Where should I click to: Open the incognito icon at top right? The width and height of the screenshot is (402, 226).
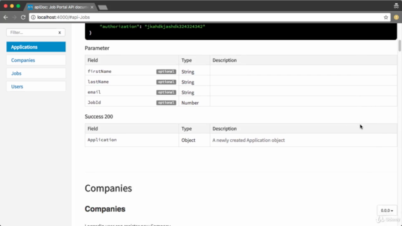click(x=396, y=6)
